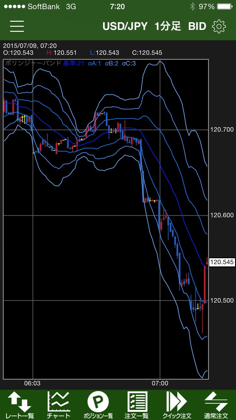Viewport: 236px width, 420px height.
Task: Toggle the BID price type
Action: pyautogui.click(x=197, y=26)
